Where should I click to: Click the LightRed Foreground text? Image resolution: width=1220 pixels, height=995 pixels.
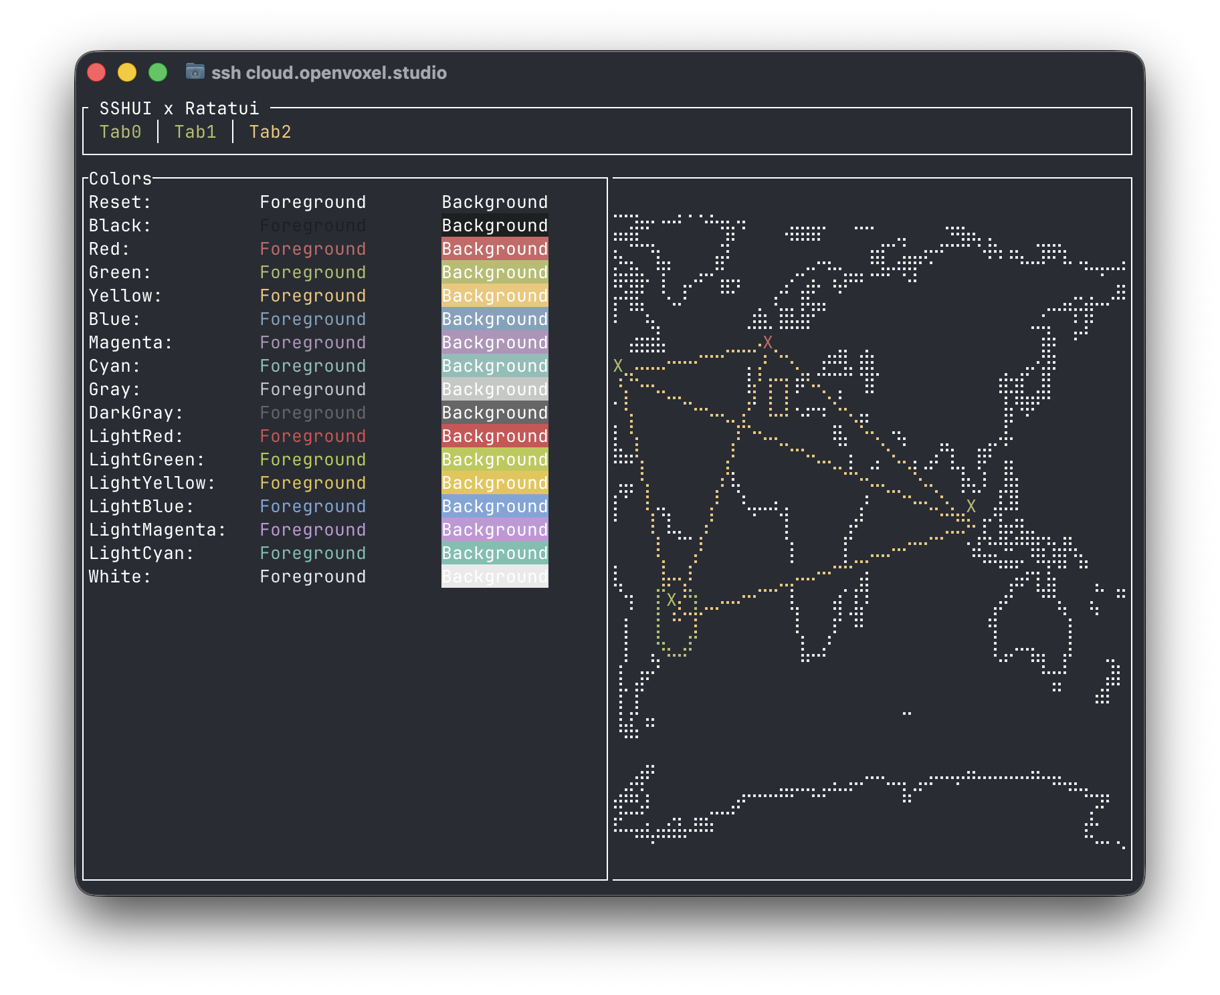click(312, 436)
